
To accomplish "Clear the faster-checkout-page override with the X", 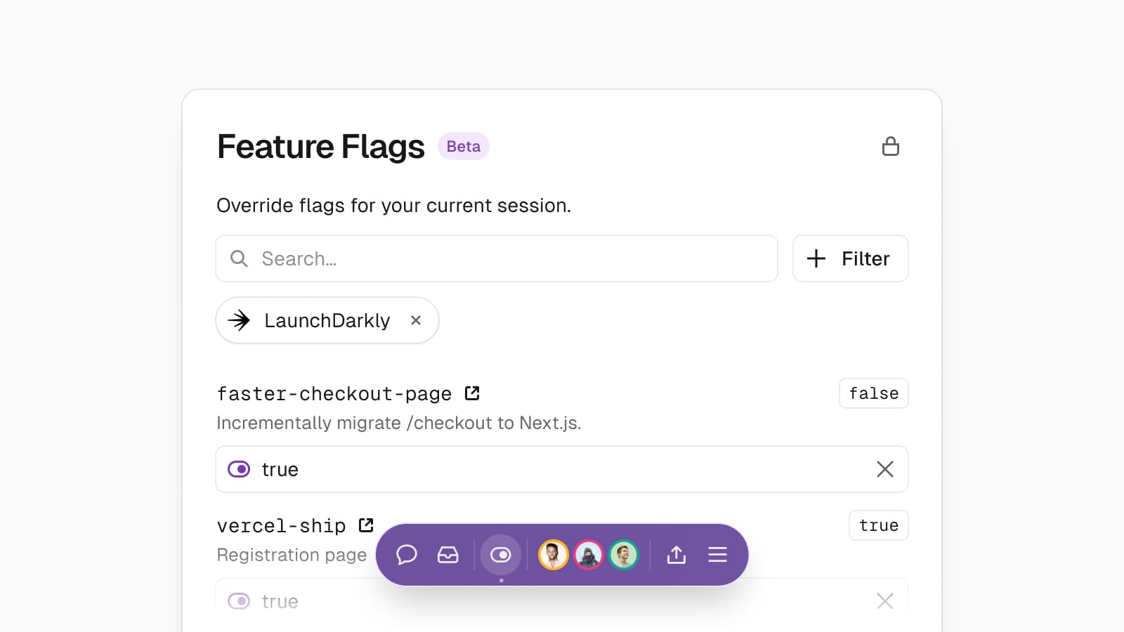I will point(885,469).
